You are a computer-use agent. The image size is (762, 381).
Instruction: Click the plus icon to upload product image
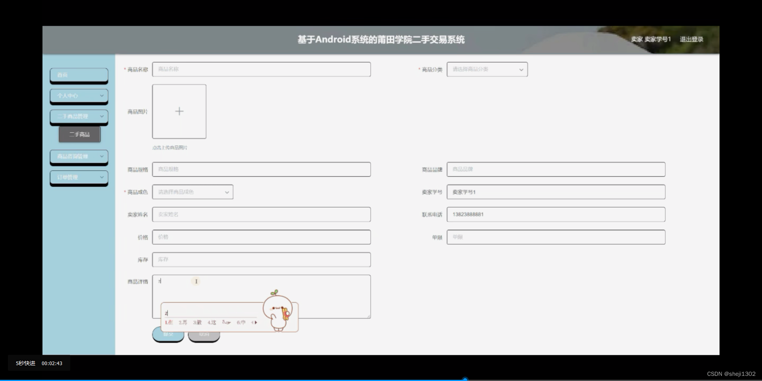[x=179, y=111]
